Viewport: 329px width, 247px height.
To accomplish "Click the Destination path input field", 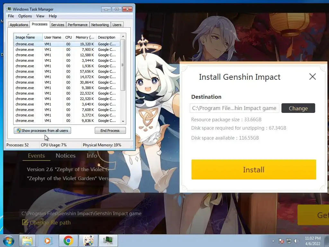I will coord(234,108).
